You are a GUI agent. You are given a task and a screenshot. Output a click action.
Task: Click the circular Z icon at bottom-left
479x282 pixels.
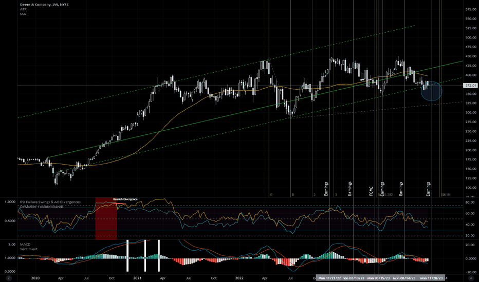(9, 278)
